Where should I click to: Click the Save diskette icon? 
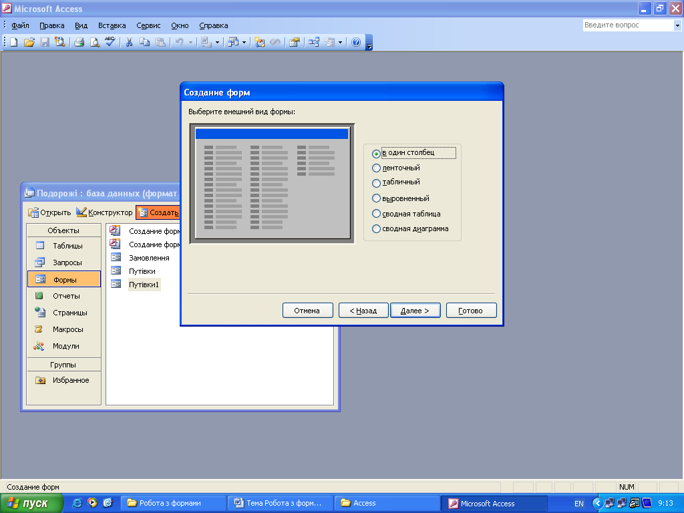point(45,42)
